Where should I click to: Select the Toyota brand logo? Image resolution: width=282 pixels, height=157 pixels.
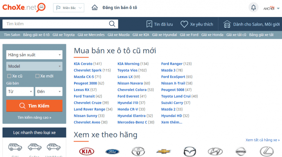point(138,151)
